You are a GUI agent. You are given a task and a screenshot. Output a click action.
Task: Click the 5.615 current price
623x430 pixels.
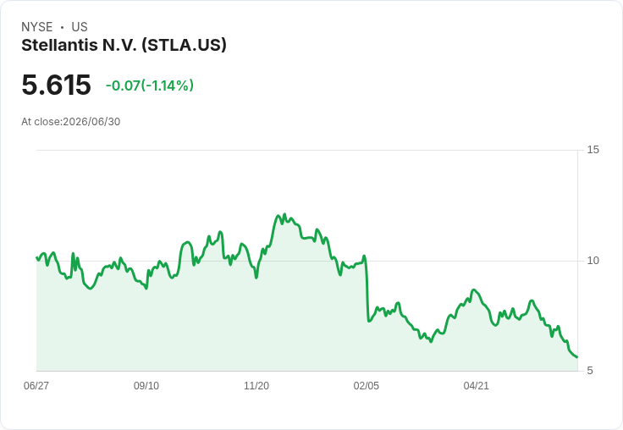coord(56,85)
